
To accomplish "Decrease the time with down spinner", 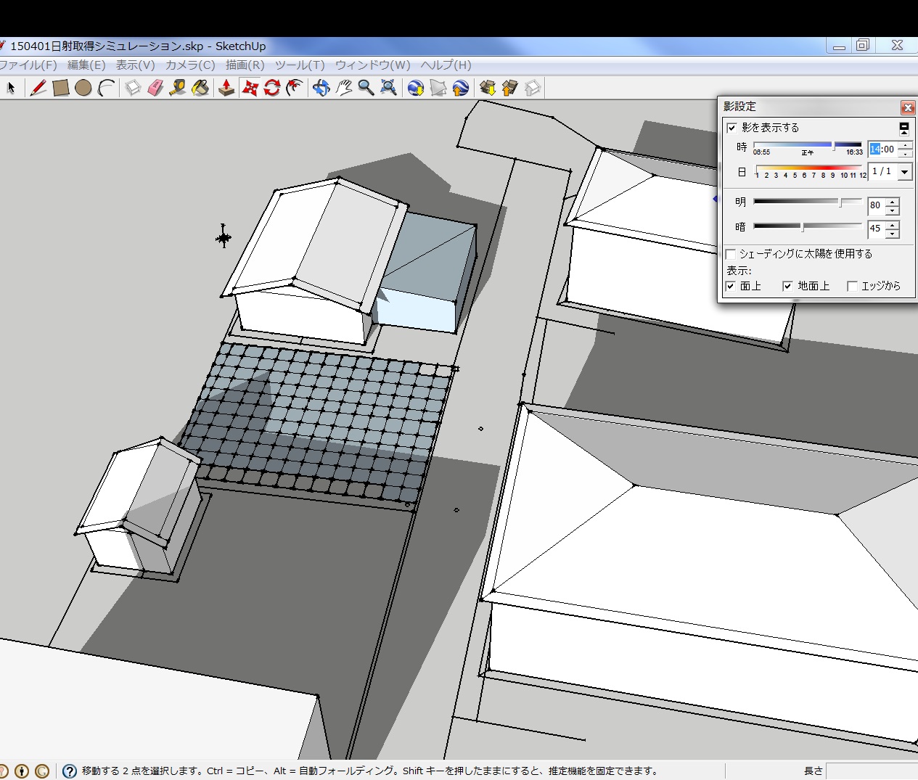I will pos(905,154).
